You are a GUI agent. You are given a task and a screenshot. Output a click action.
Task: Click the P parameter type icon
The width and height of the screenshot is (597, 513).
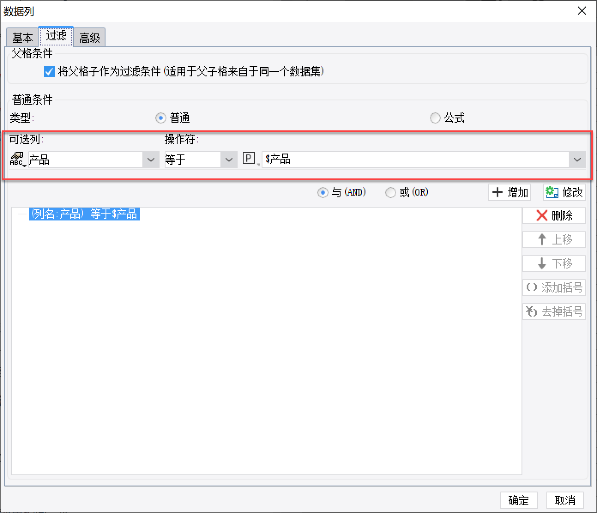[x=249, y=158]
